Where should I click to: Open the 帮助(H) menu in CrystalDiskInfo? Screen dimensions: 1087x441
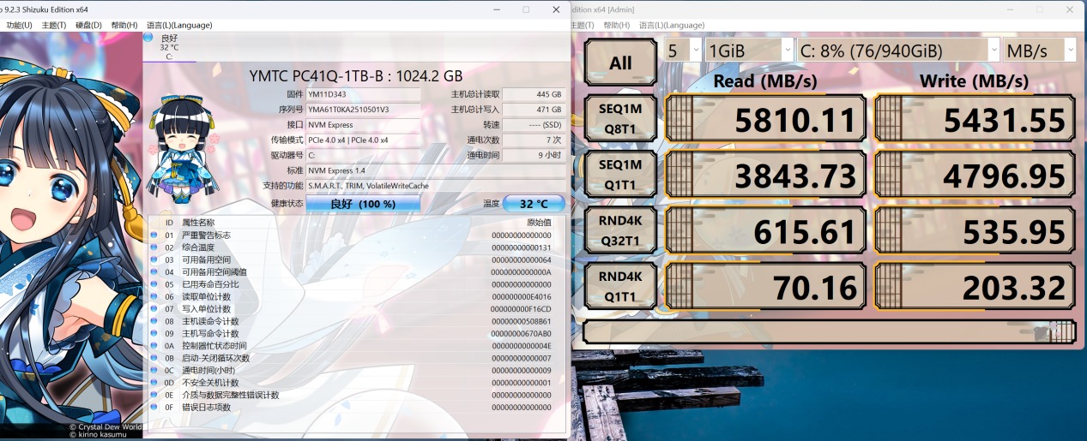124,25
